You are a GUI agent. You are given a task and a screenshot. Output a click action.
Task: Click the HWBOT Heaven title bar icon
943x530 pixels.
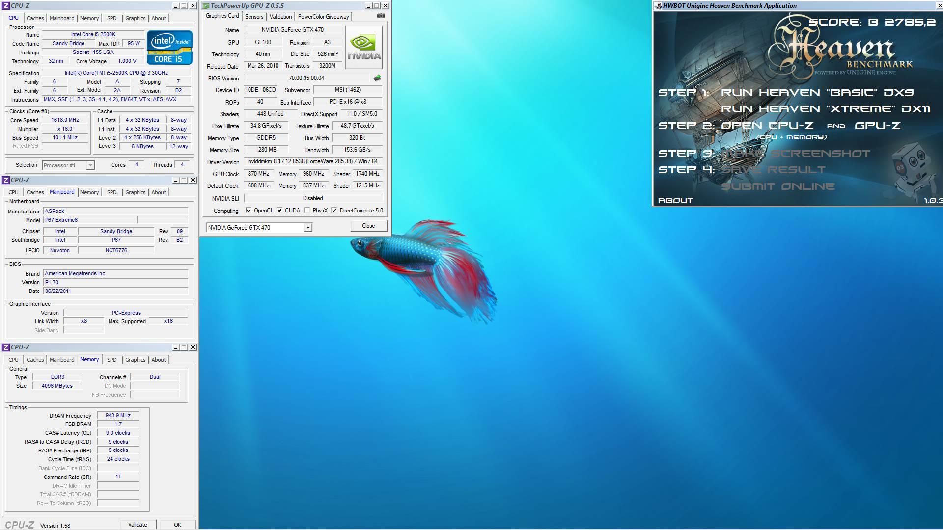tap(659, 6)
